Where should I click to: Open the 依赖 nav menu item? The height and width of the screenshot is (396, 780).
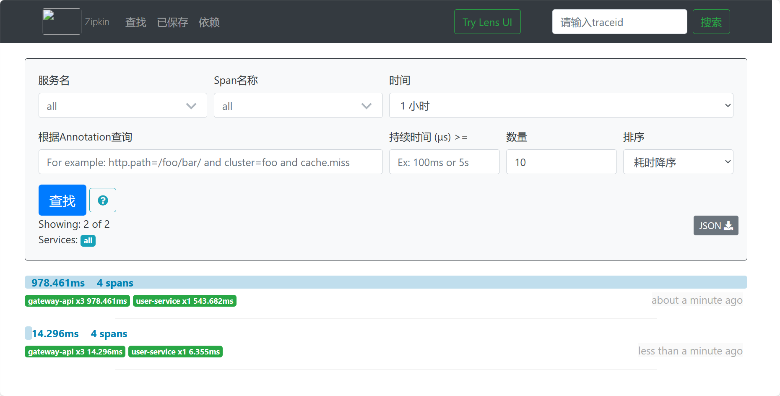pos(209,22)
